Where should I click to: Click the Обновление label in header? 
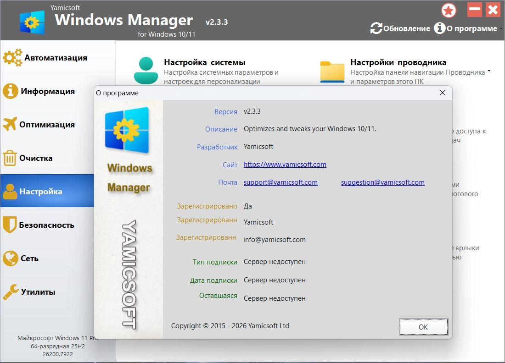point(406,28)
